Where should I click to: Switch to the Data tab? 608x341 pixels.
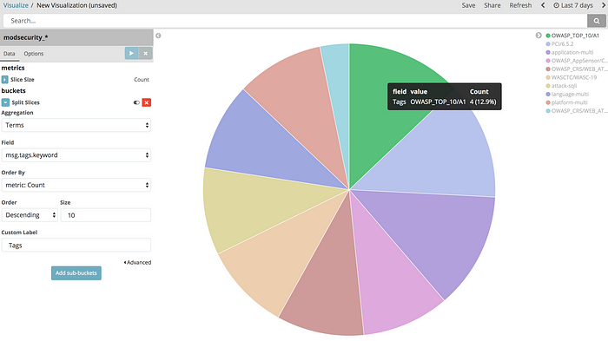[x=10, y=54]
